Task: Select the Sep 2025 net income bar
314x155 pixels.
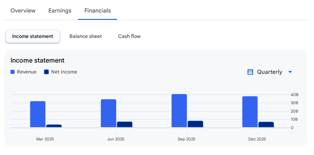Action: click(195, 124)
